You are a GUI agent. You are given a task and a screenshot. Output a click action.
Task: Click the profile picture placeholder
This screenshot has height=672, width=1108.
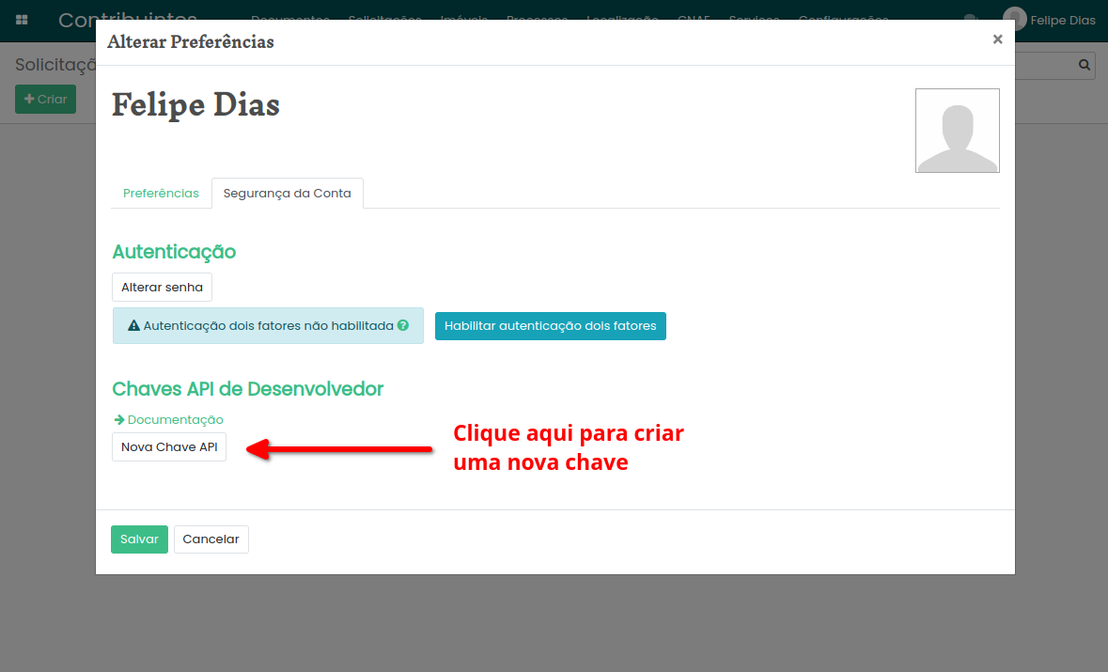957,131
